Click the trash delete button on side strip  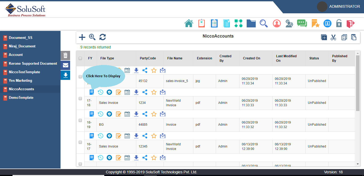pos(65,56)
